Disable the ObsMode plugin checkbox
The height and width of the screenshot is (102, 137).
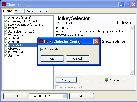tap(6, 49)
